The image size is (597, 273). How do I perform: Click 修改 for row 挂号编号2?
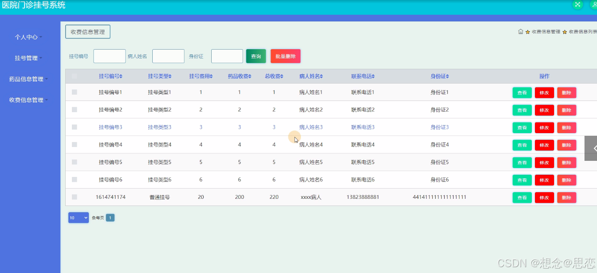544,110
